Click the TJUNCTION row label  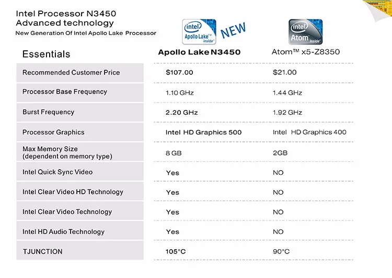click(x=80, y=251)
